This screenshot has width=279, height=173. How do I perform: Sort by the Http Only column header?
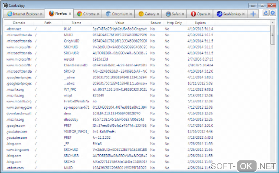[x=175, y=23]
